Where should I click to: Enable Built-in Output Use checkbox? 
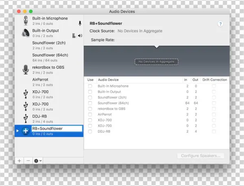tap(90, 92)
